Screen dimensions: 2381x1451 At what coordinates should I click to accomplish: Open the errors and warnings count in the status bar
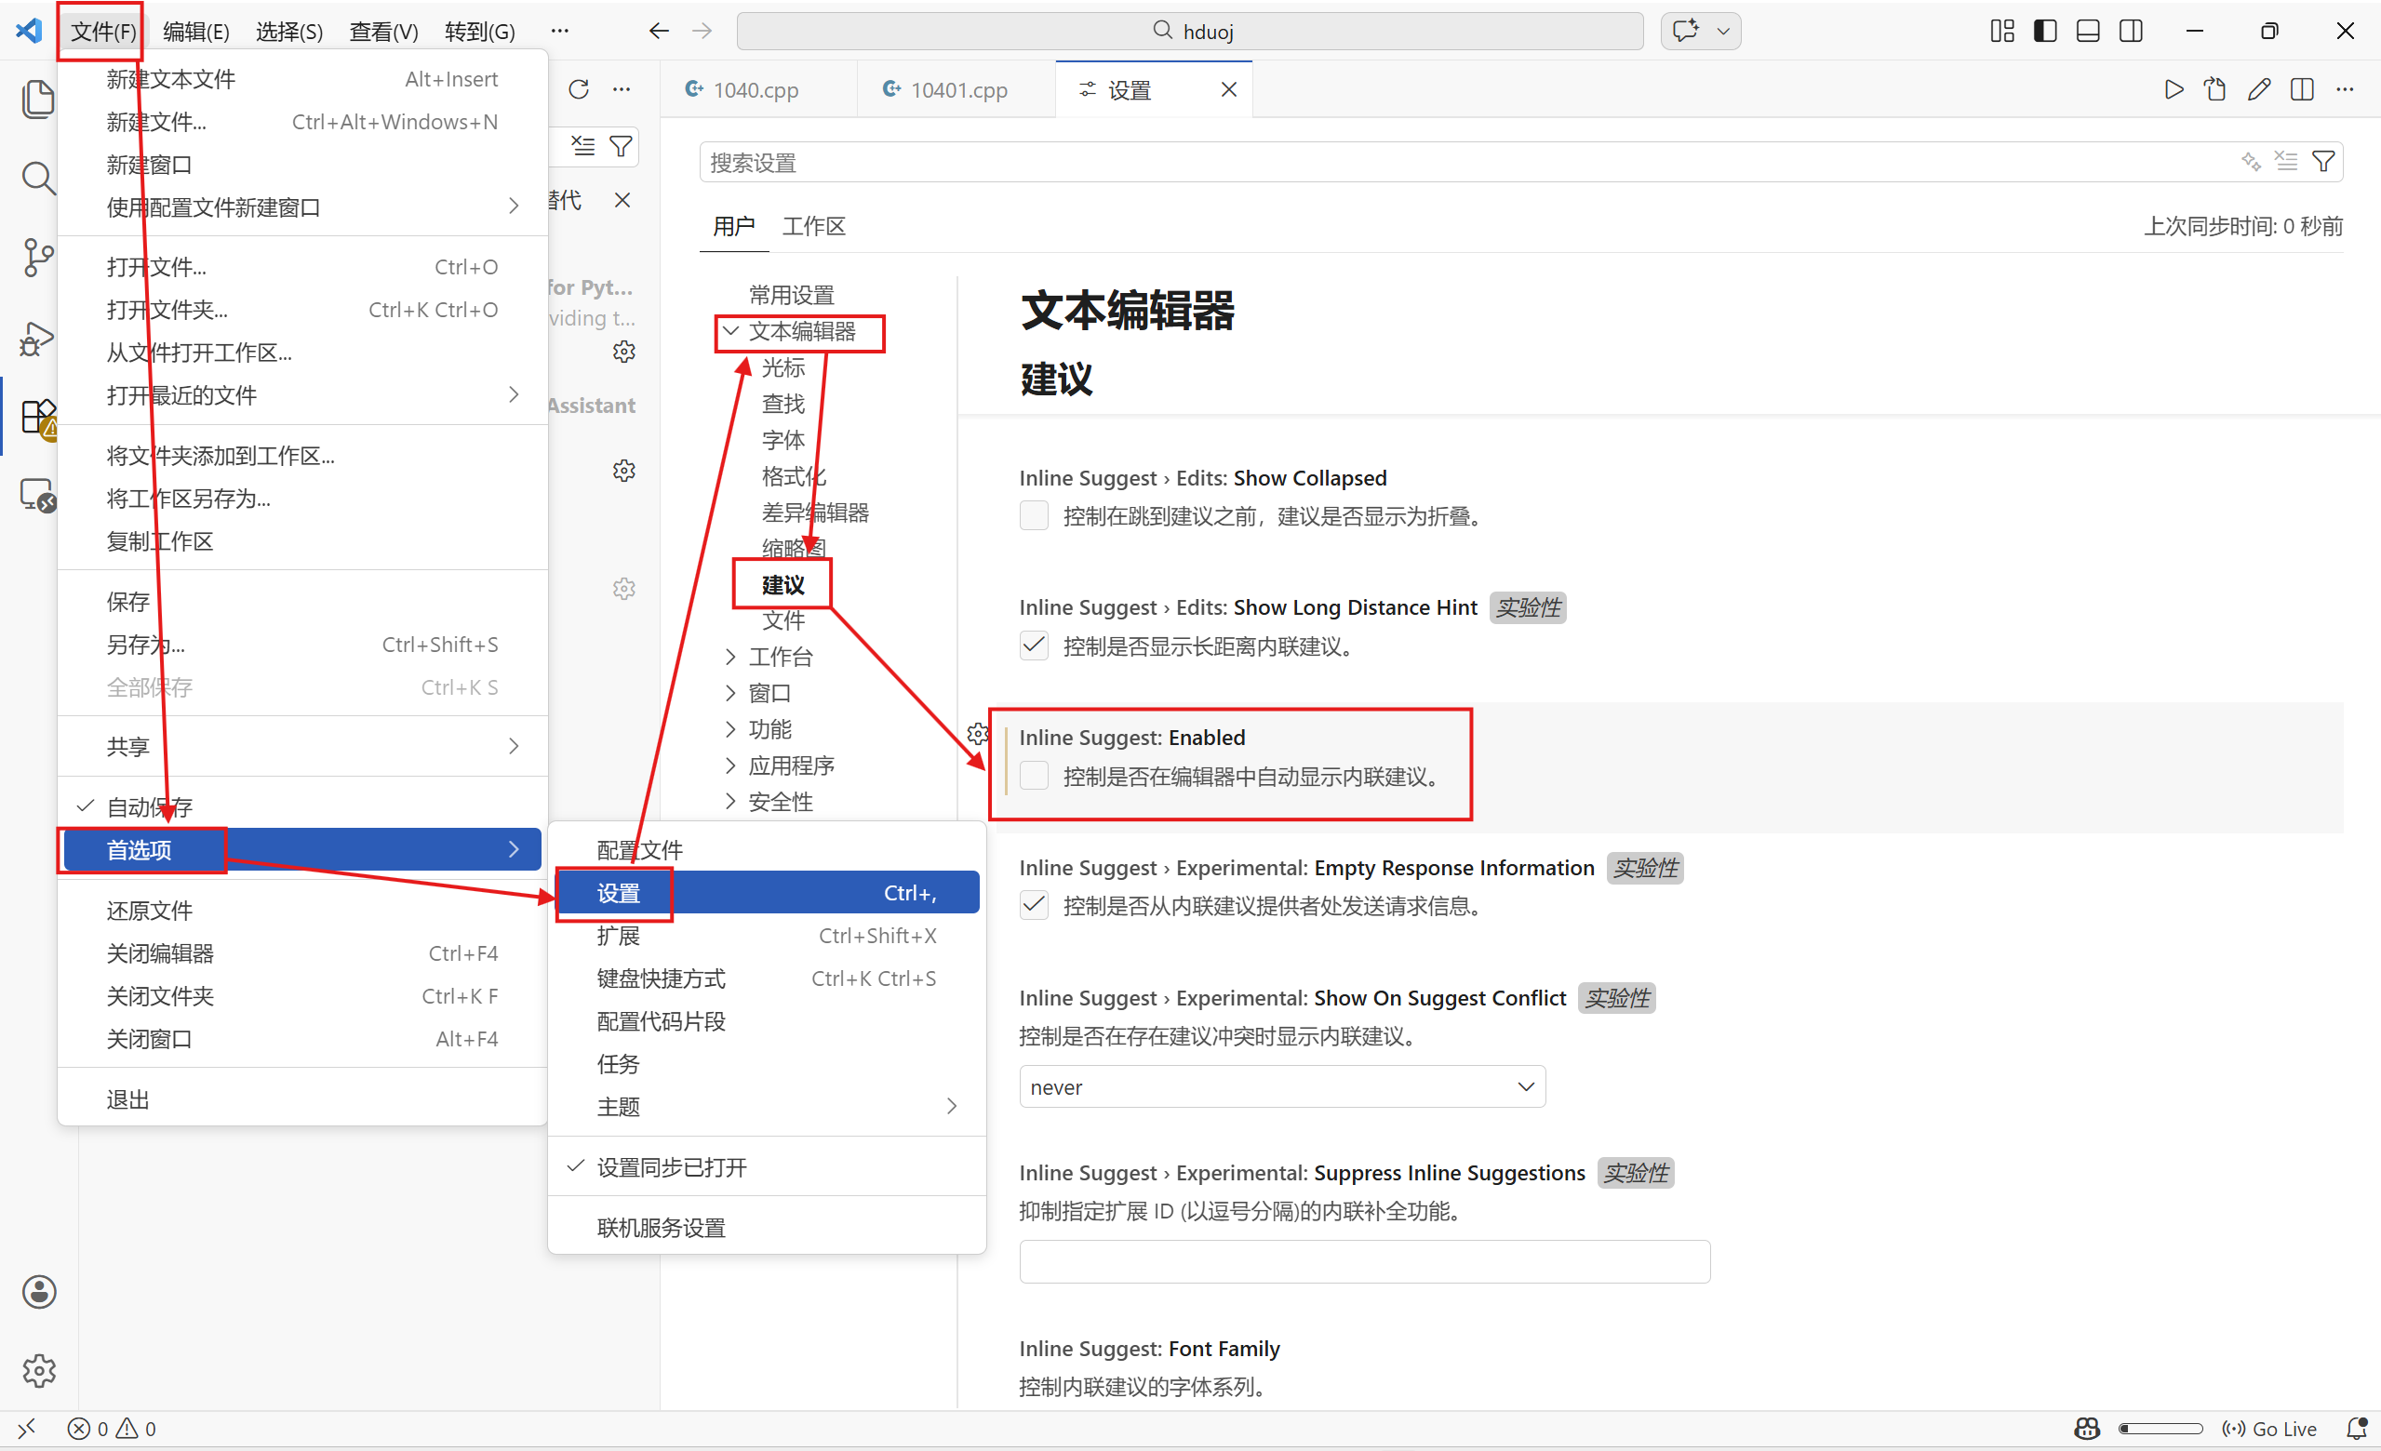pos(112,1428)
